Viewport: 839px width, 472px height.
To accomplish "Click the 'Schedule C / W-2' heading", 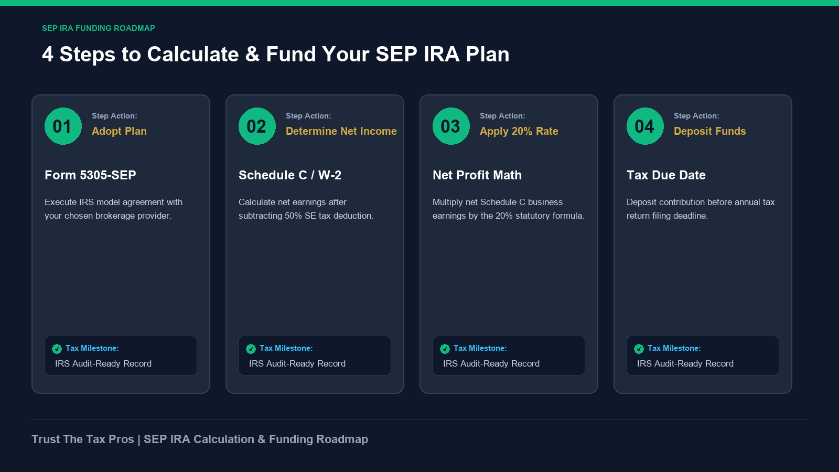I will pyautogui.click(x=290, y=175).
